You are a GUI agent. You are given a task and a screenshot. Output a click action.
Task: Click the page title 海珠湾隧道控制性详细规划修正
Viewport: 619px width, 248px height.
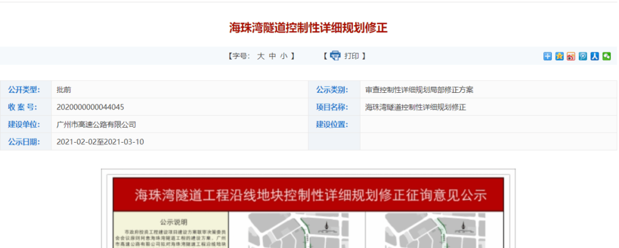[x=308, y=28]
